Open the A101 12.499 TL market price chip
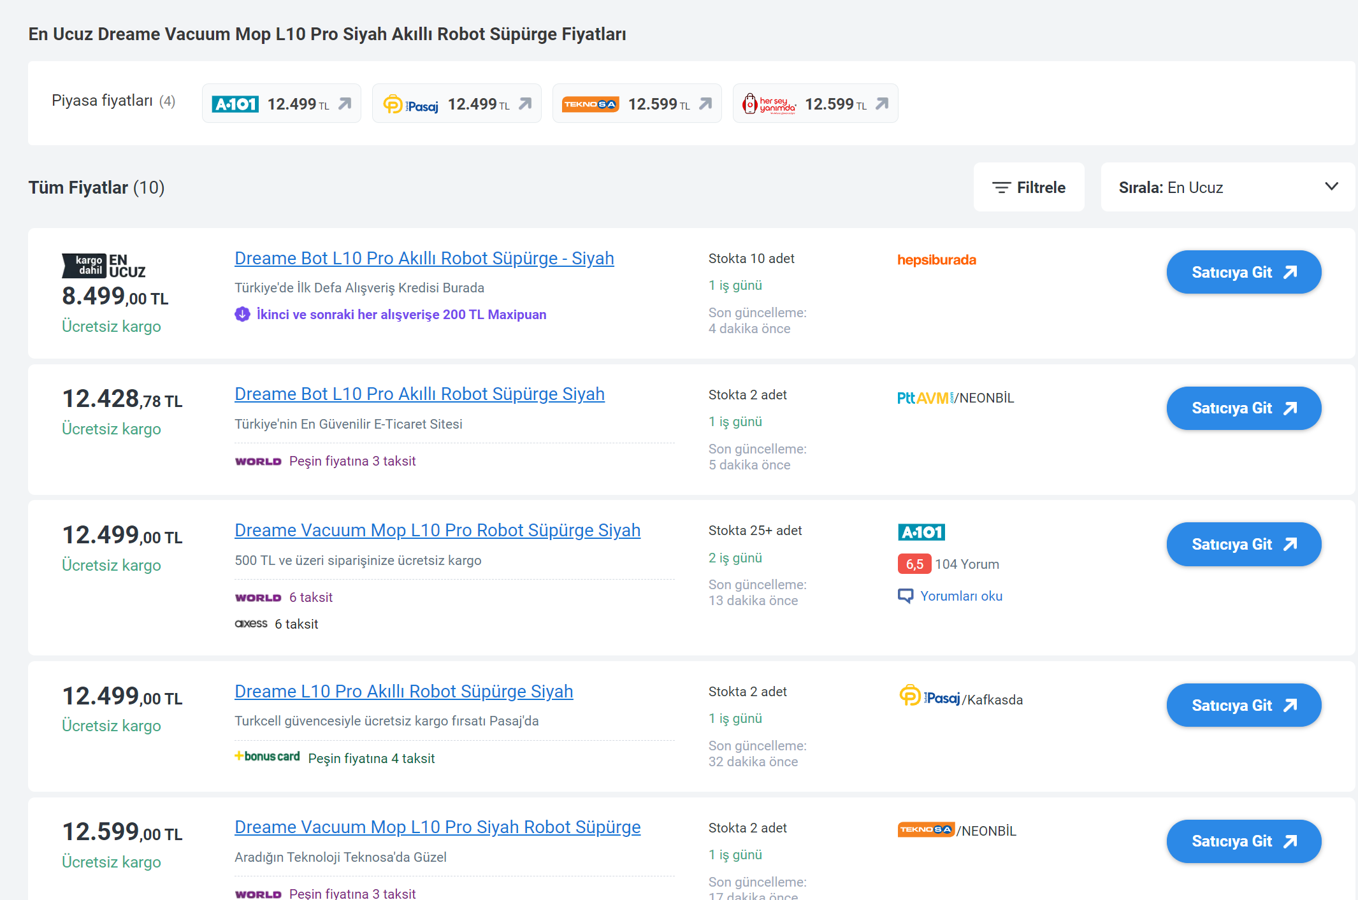Viewport: 1358px width, 900px height. click(x=282, y=103)
